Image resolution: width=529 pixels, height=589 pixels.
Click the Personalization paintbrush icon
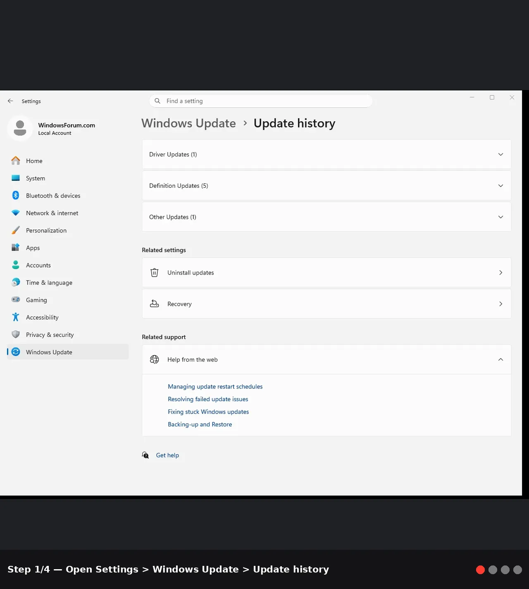[16, 230]
